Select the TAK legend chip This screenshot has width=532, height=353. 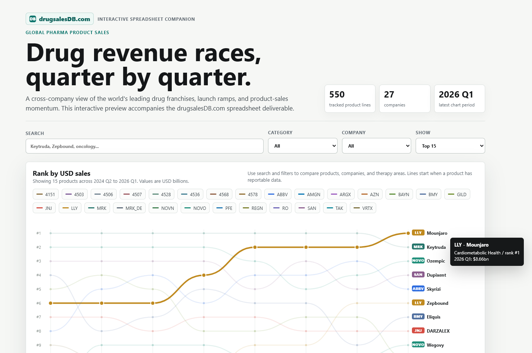coord(335,208)
